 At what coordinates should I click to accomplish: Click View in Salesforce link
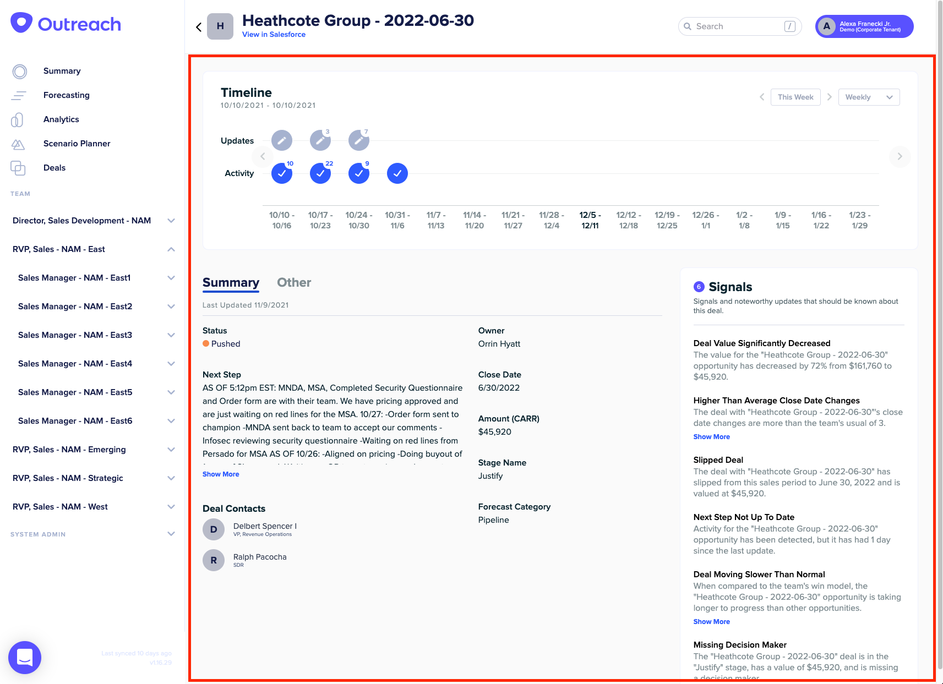point(274,34)
